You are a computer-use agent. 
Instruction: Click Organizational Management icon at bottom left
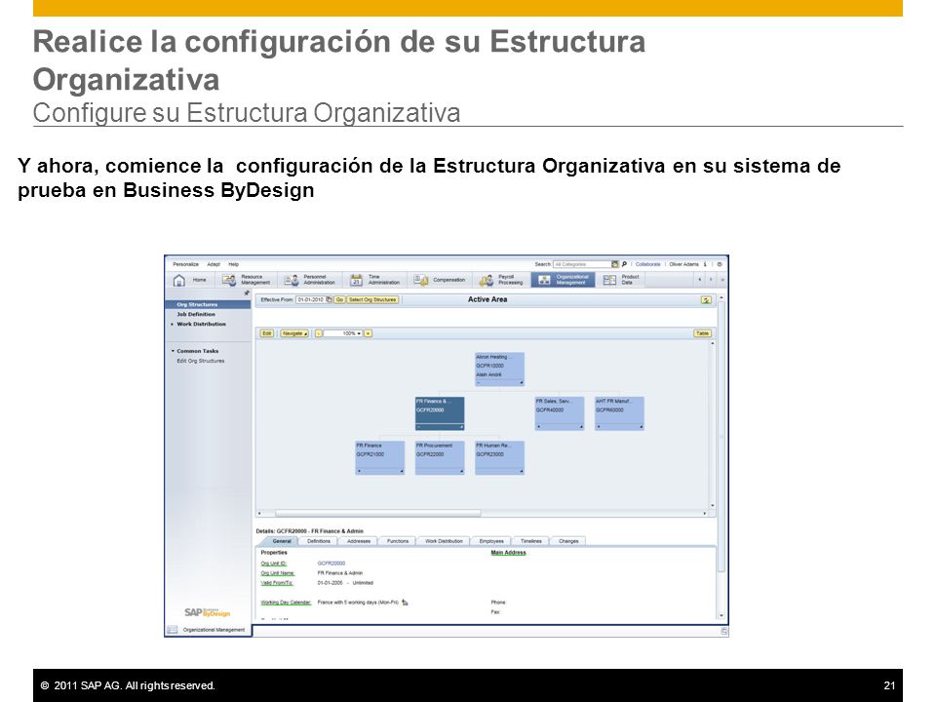click(x=173, y=630)
